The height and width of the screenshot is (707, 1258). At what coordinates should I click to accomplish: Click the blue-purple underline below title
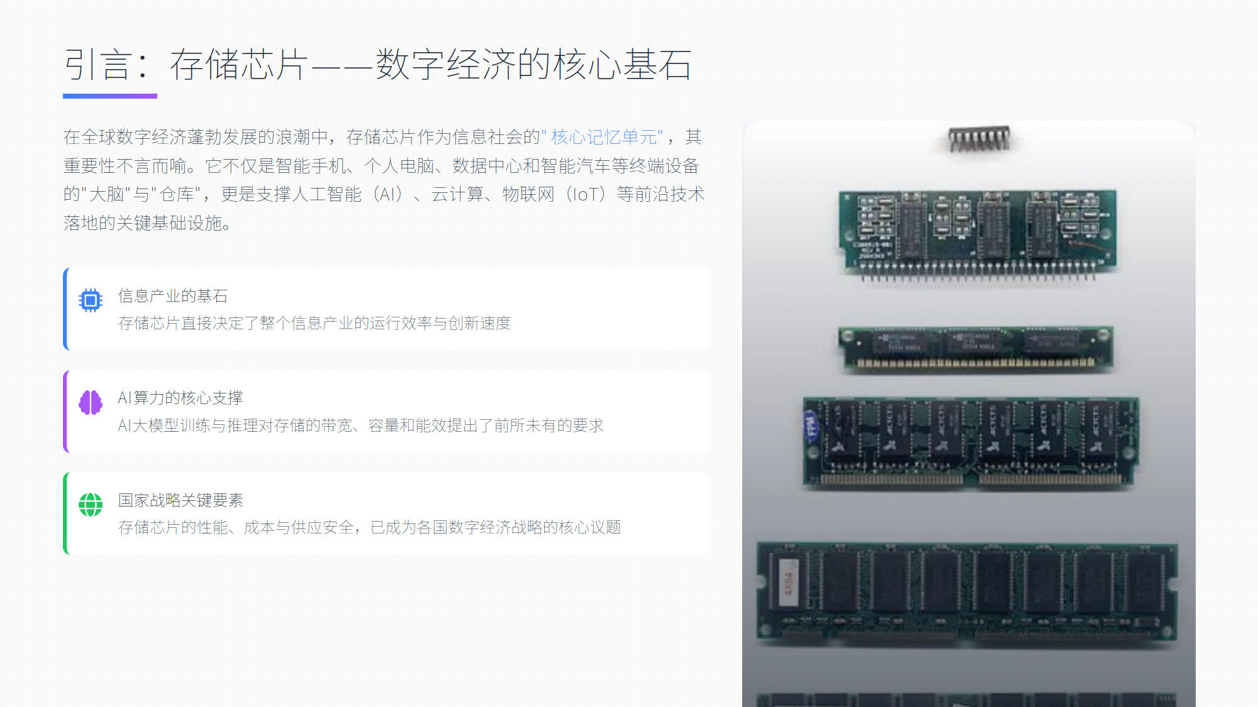[x=110, y=96]
